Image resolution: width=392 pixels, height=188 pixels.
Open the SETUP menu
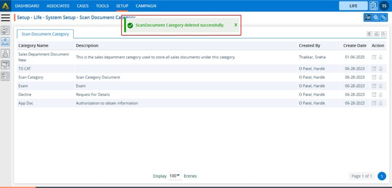122,6
